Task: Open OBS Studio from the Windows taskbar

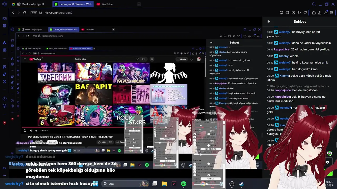Action: pyautogui.click(x=232, y=184)
